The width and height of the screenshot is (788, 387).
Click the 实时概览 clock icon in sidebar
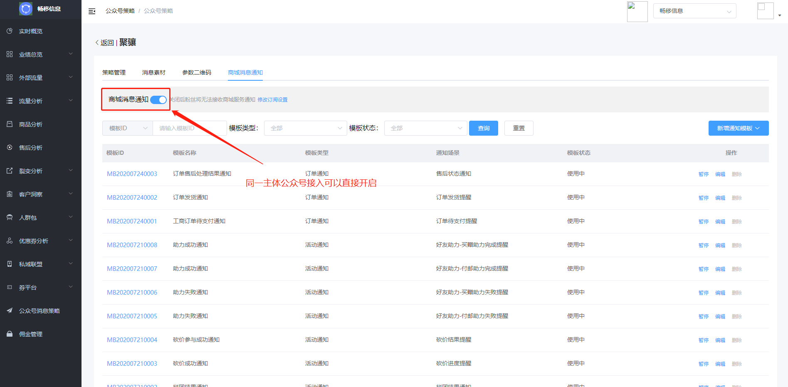click(10, 31)
